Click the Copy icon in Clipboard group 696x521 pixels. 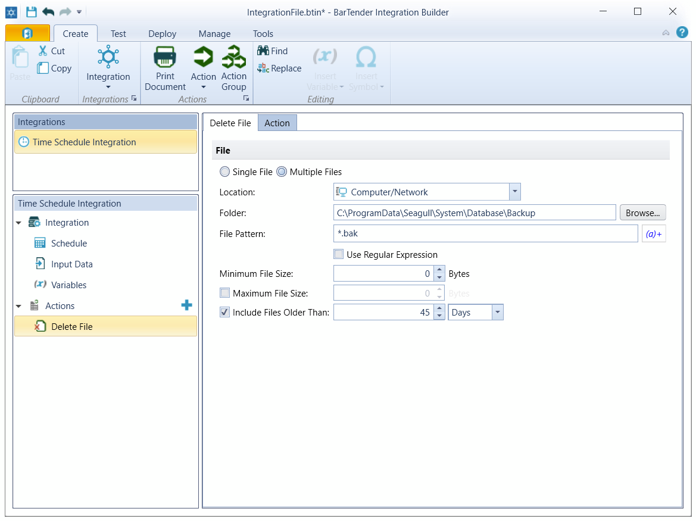click(43, 68)
